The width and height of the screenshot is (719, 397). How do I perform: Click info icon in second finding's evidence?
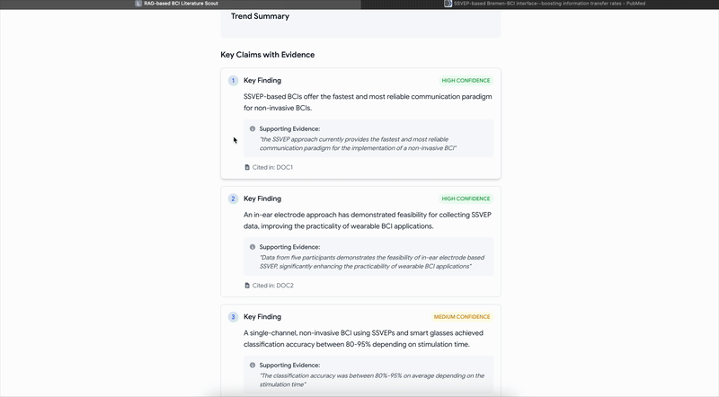[x=253, y=246]
